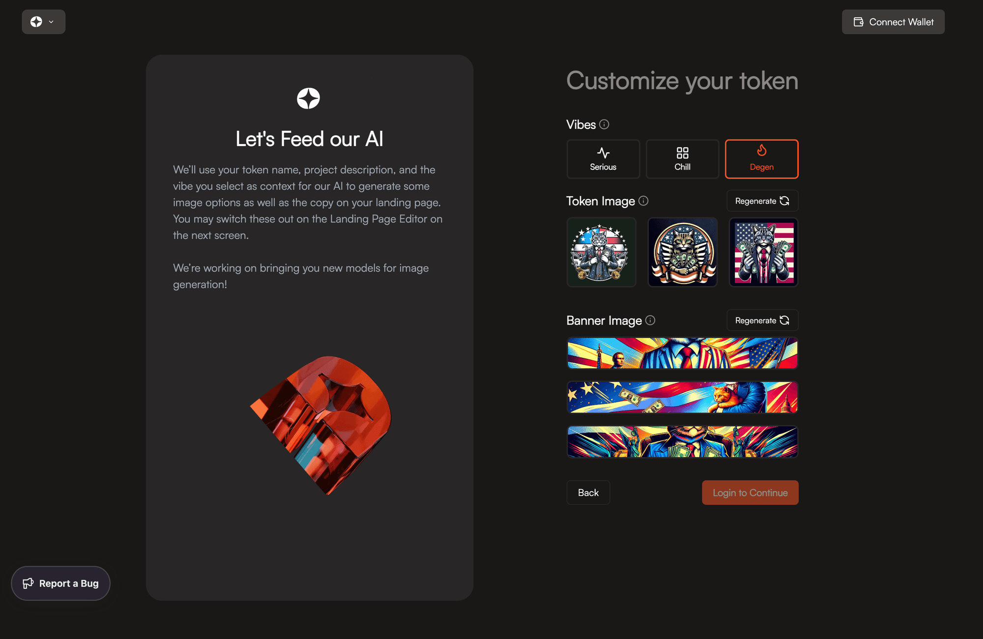Click the star logo above Let's Feed our AI
983x639 pixels.
[309, 98]
